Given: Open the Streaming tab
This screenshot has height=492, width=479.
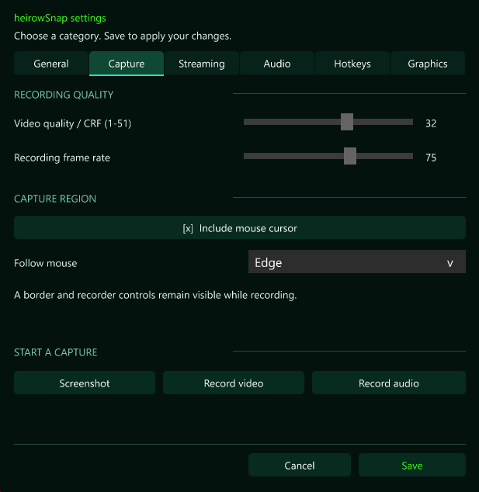Looking at the screenshot, I should (202, 64).
